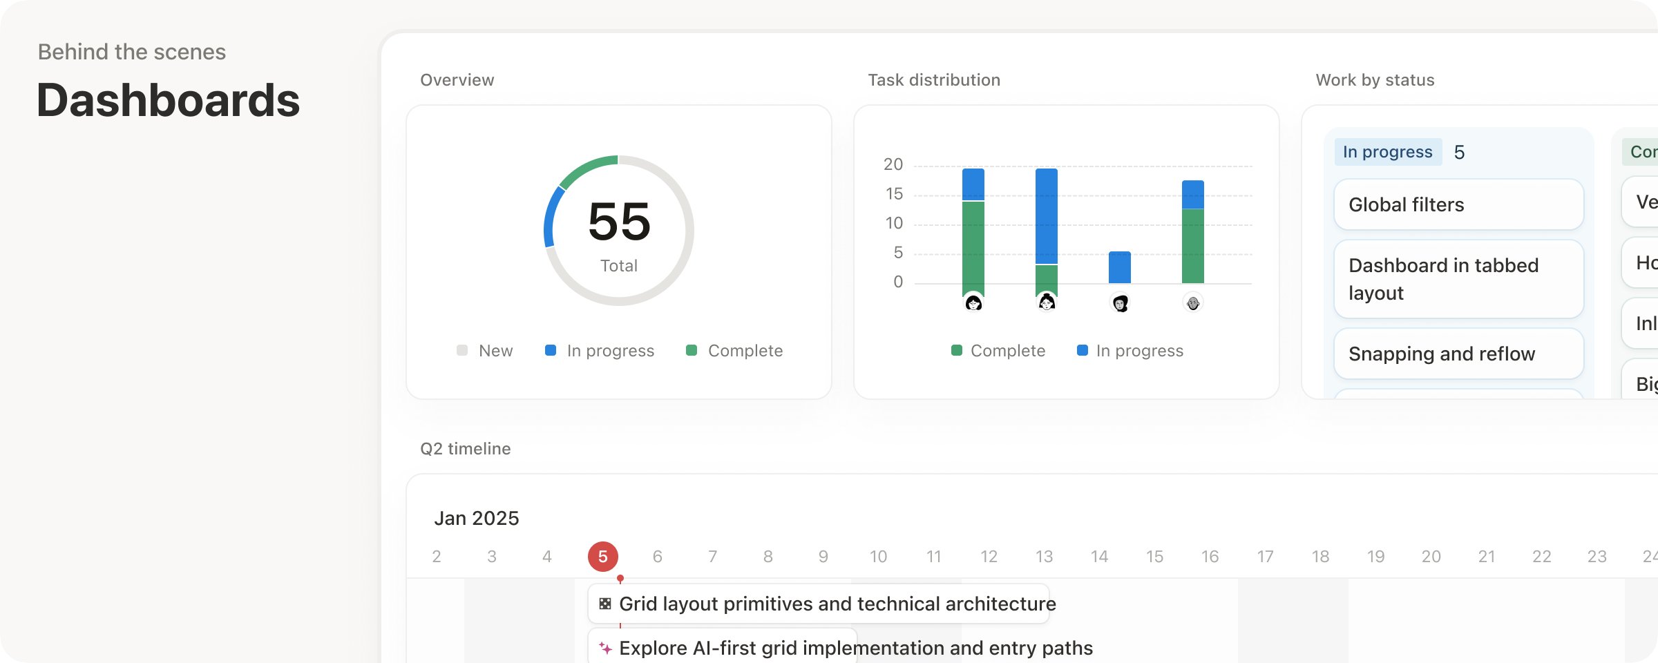1658x663 pixels.
Task: Click day 23 in the timeline header
Action: (1597, 557)
